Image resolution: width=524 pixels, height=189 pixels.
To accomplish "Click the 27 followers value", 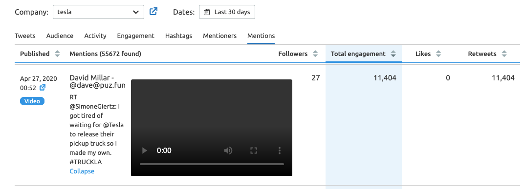I will (315, 78).
